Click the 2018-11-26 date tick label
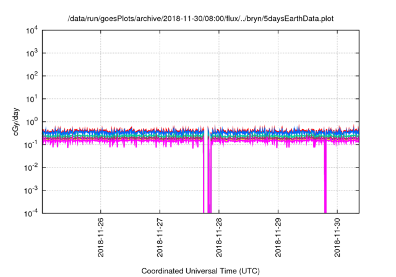Screen dimensions: 396x277 pyautogui.click(x=100, y=237)
